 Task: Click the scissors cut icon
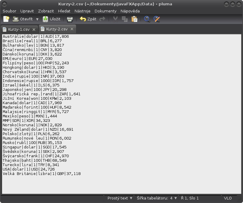(115, 19)
